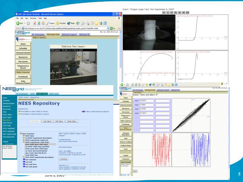
Task: Open the View menu in Internet Explorer
Action: coord(27,18)
